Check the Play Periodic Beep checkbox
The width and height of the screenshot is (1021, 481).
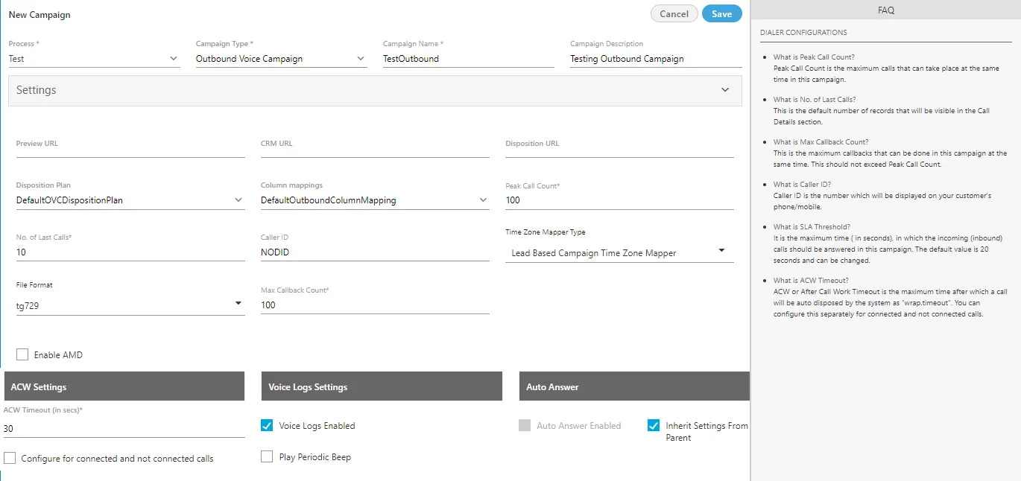point(267,456)
